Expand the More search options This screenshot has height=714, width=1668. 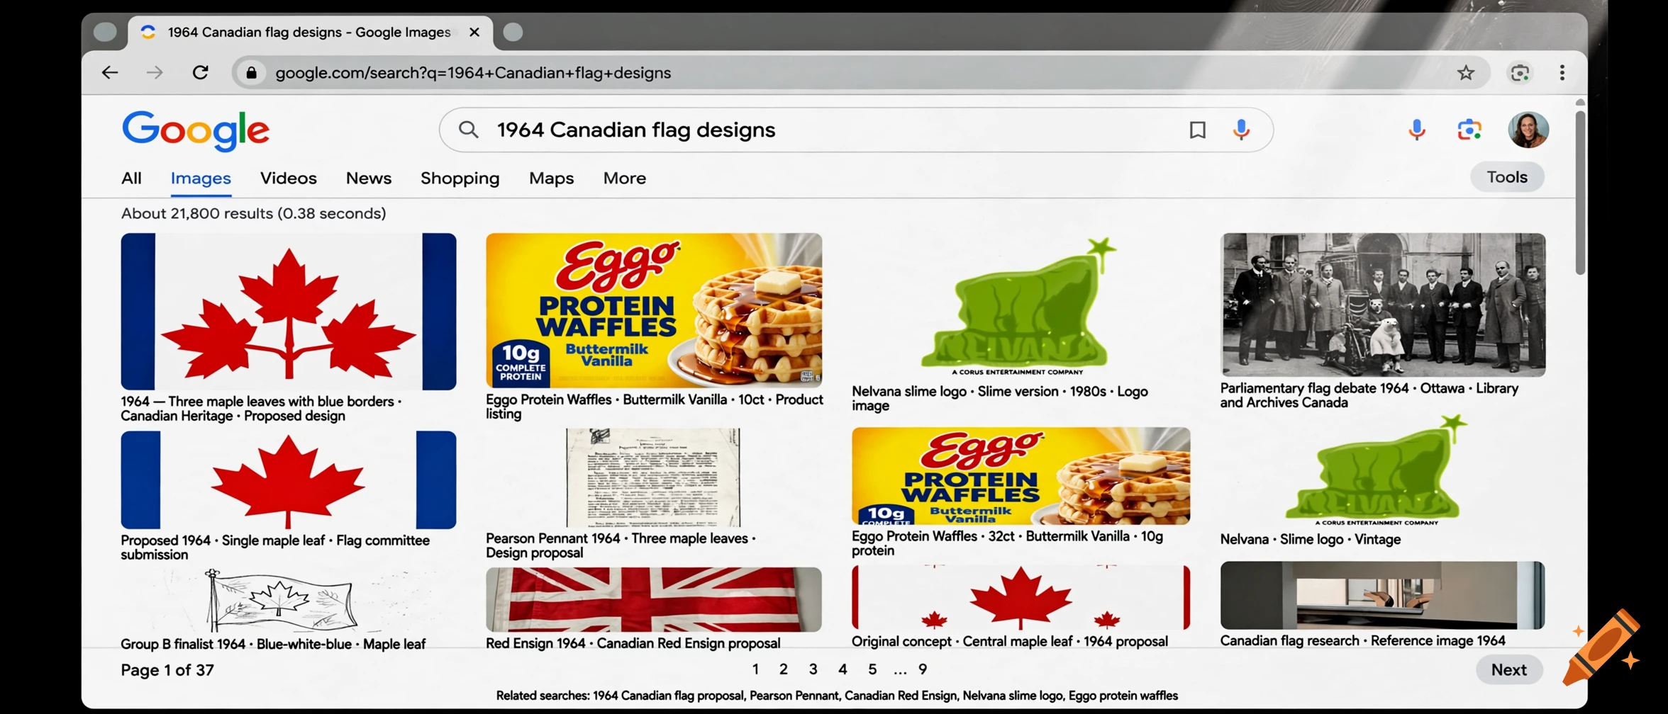(625, 178)
